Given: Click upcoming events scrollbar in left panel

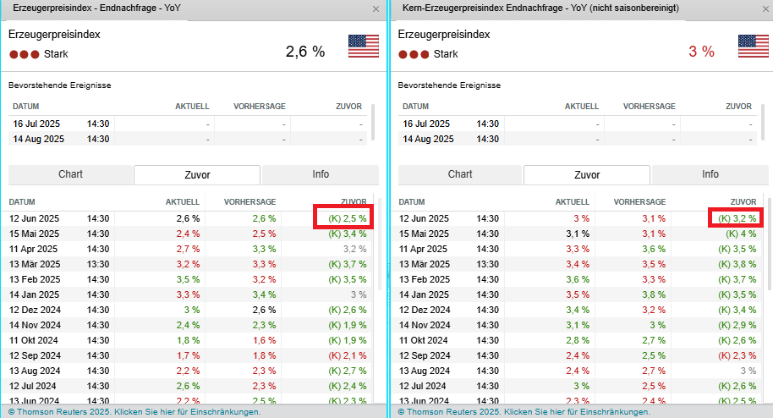Looking at the screenshot, I should point(373,122).
